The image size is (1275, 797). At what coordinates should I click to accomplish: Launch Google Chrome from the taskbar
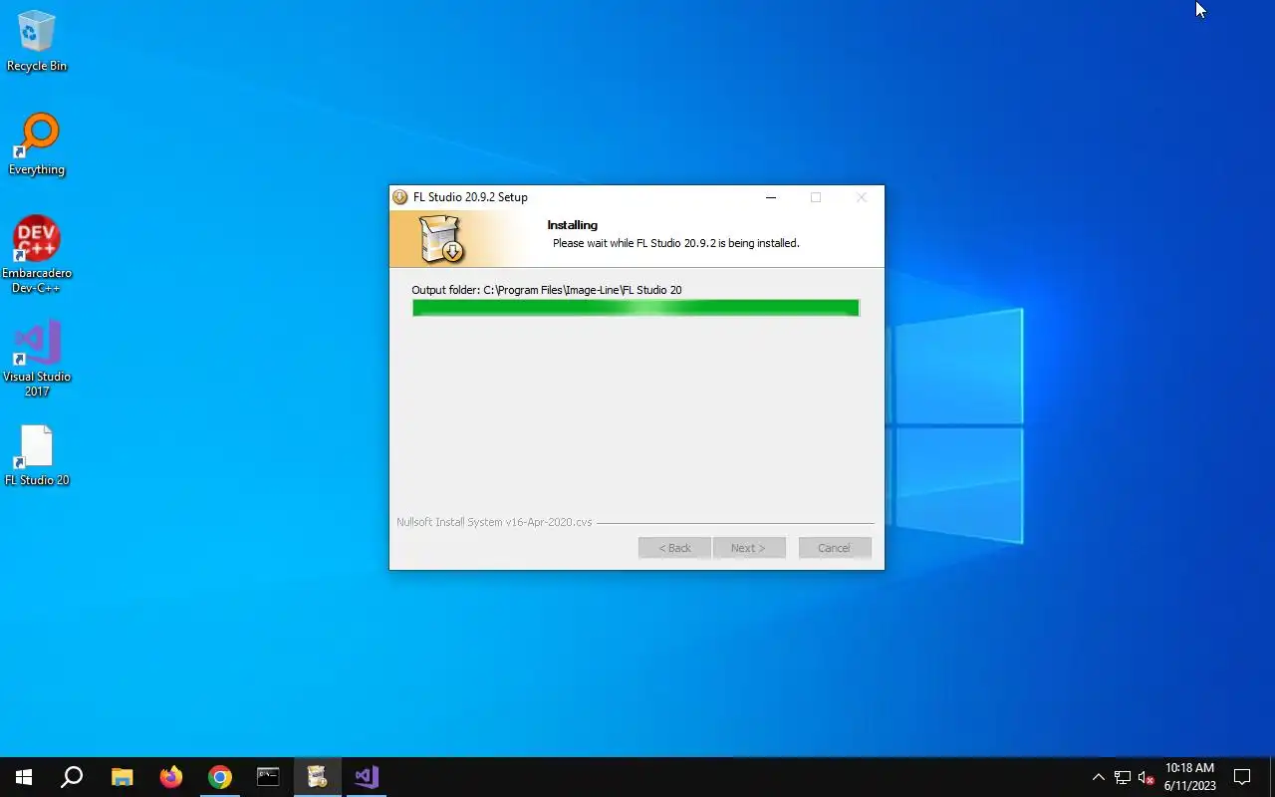pos(220,777)
